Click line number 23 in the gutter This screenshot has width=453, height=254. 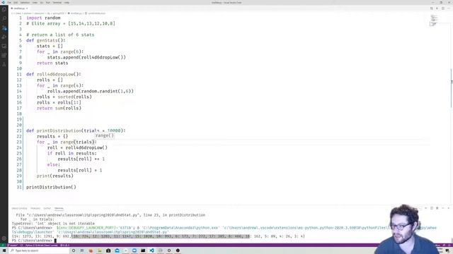[19, 142]
